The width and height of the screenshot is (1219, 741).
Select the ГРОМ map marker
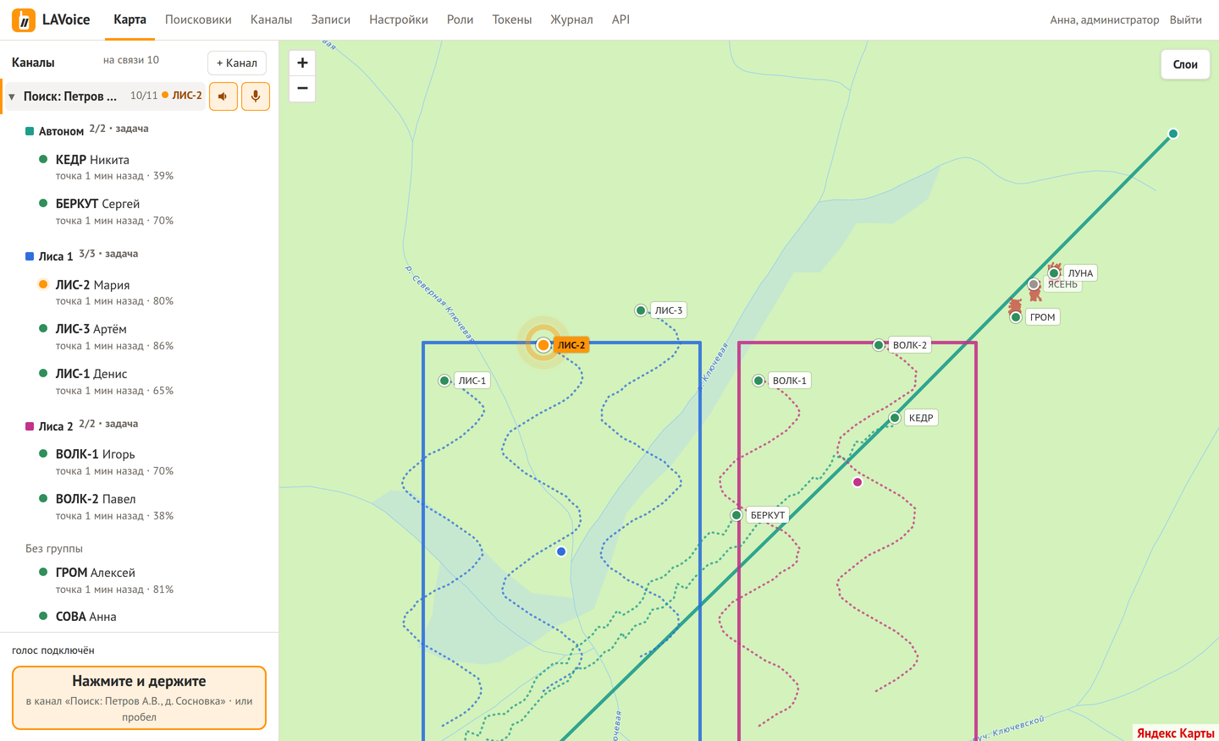click(x=1016, y=317)
